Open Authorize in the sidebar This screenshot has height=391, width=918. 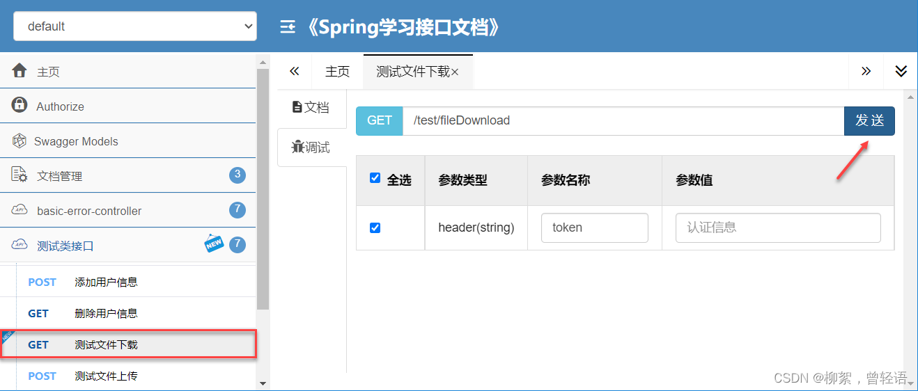point(128,106)
